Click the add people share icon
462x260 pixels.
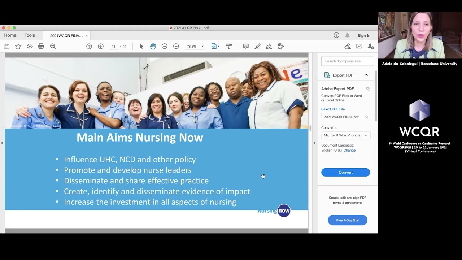coord(371,46)
